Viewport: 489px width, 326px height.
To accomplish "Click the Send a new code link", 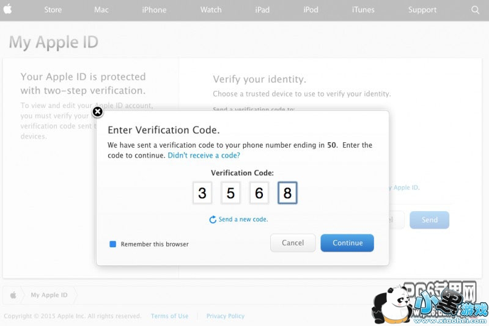I will point(243,219).
